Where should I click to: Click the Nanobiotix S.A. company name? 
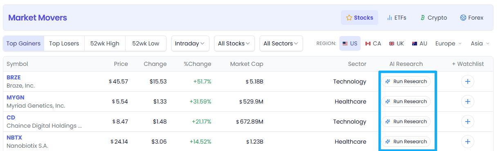27,146
